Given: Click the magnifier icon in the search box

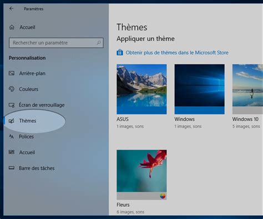Looking at the screenshot, I should 99,43.
